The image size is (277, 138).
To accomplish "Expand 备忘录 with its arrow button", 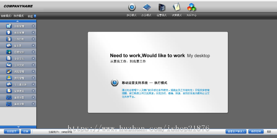I will pos(33,45).
